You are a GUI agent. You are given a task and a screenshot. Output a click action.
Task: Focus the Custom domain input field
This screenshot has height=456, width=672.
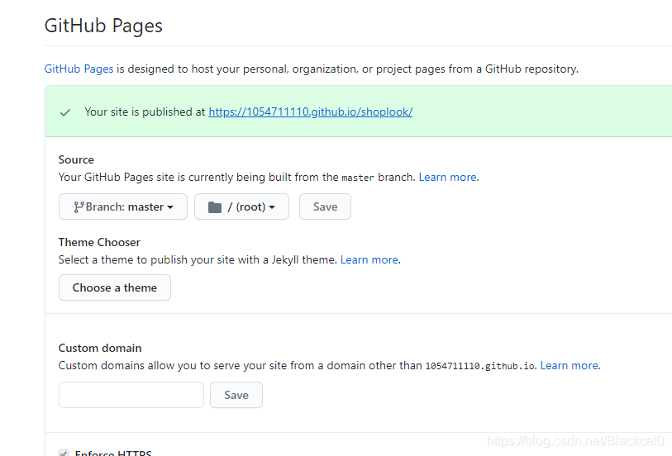pyautogui.click(x=131, y=395)
